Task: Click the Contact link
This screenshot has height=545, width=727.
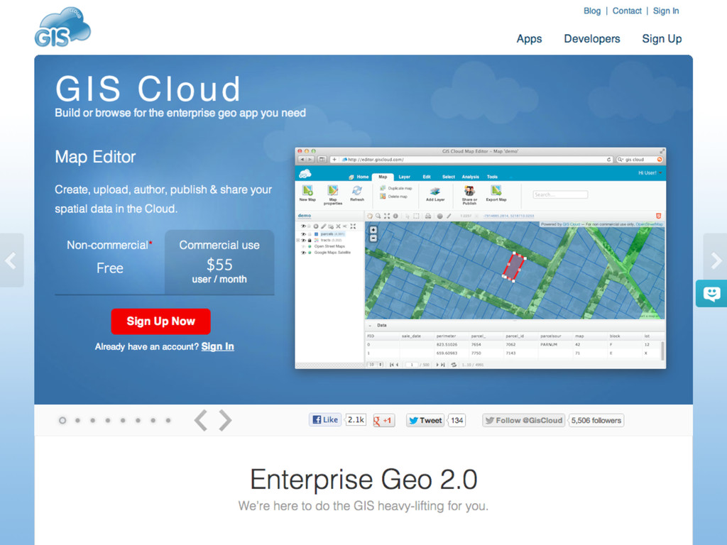Action: (627, 11)
